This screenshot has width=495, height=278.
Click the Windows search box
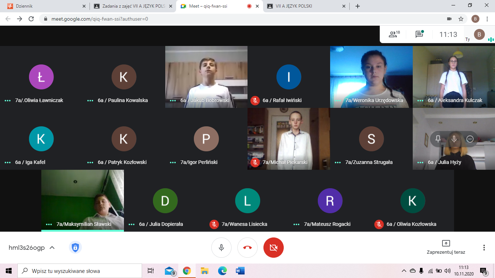point(80,271)
